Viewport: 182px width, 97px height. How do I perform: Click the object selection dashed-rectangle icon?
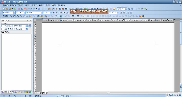click(46, 16)
